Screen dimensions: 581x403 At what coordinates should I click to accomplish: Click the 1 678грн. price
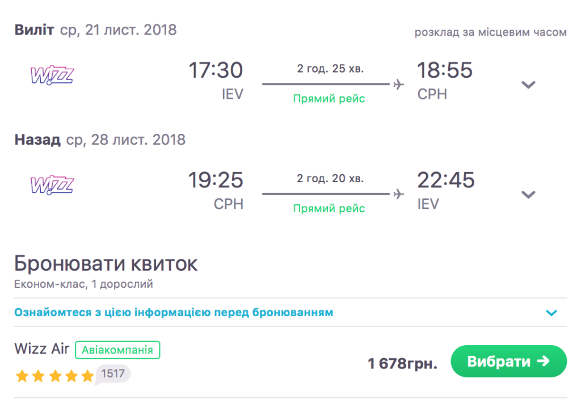click(402, 363)
